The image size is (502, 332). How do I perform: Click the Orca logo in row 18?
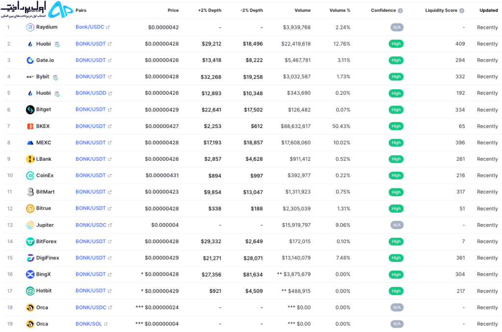(30, 307)
